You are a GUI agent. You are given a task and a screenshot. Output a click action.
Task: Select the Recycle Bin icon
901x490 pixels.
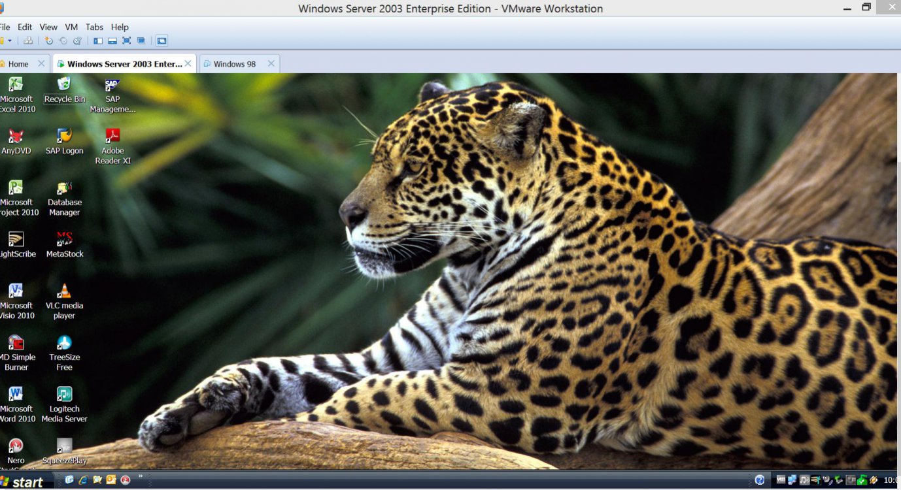[64, 89]
